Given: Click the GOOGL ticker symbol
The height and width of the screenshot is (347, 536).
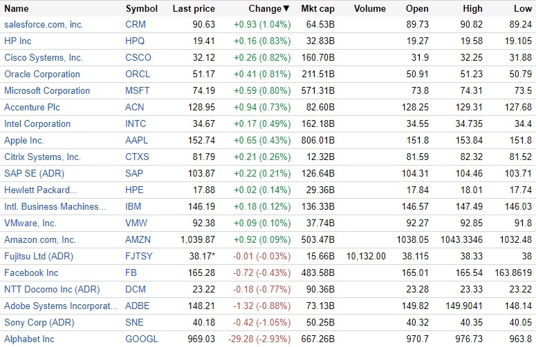Looking at the screenshot, I should 142,339.
